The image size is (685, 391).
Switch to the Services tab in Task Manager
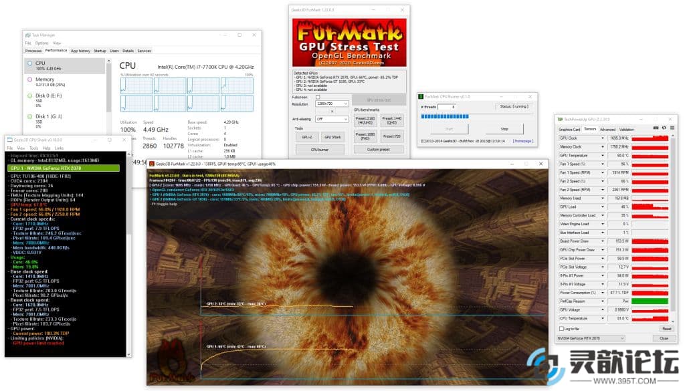pos(144,51)
